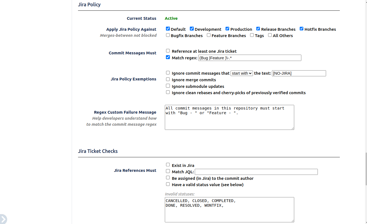Click the Regex Custom Failure Message label
The image size is (367, 224).
125,112
